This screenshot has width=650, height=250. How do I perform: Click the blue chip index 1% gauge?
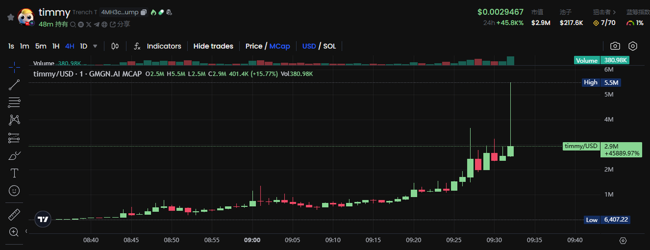pos(635,23)
